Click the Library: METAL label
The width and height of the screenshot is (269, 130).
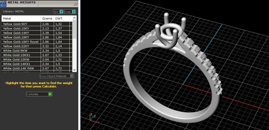coord(14,11)
